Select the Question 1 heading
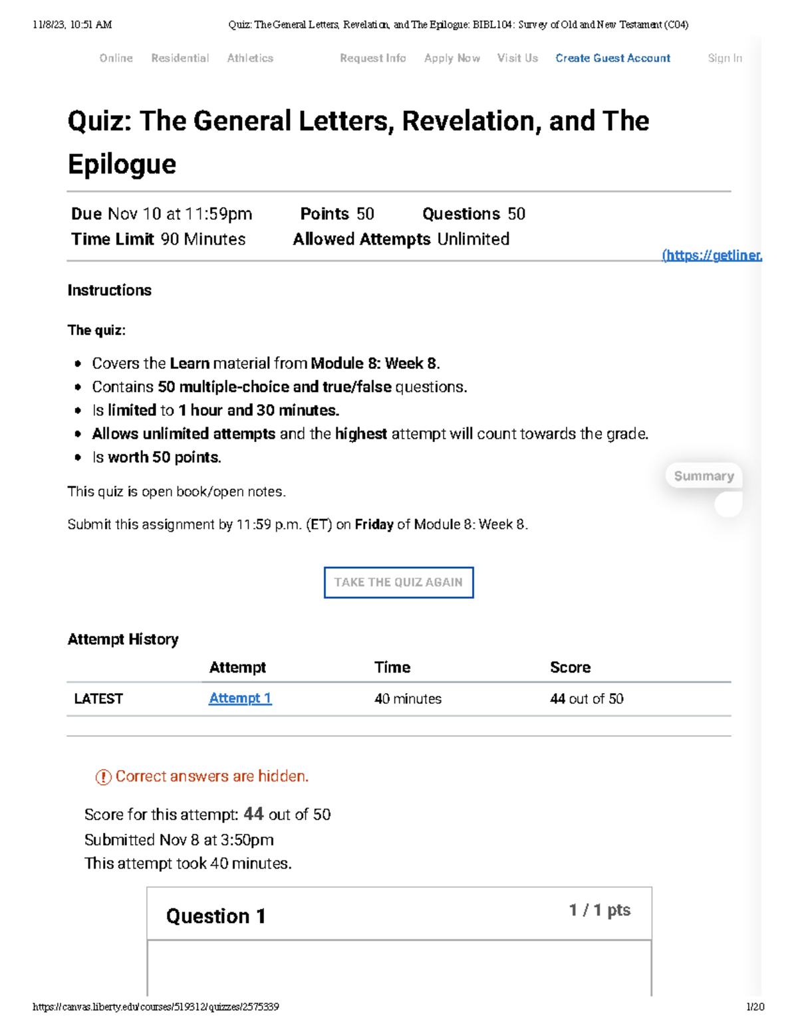The image size is (798, 1032). [x=217, y=916]
